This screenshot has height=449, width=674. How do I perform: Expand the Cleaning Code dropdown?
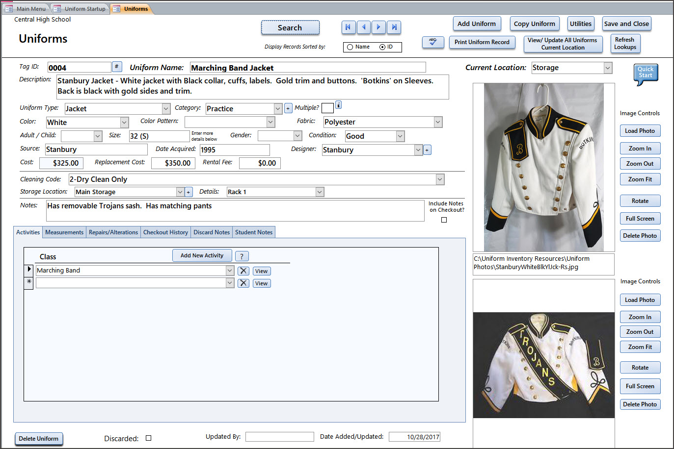(439, 179)
